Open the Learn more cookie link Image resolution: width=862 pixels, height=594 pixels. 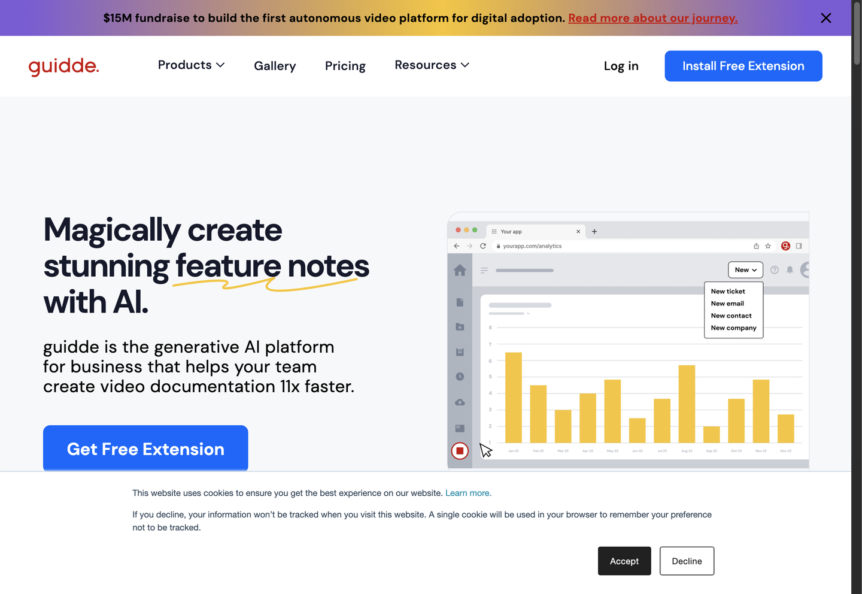point(468,493)
